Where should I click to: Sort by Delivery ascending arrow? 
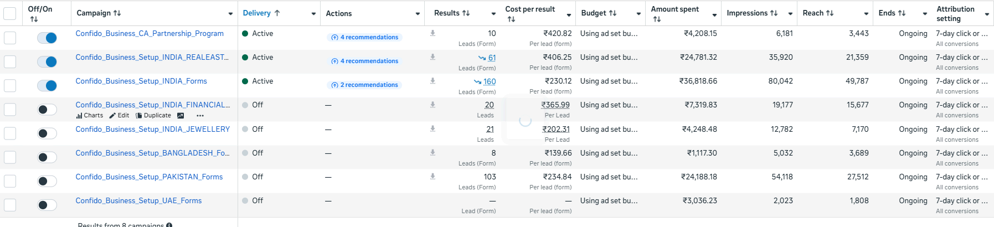[277, 13]
